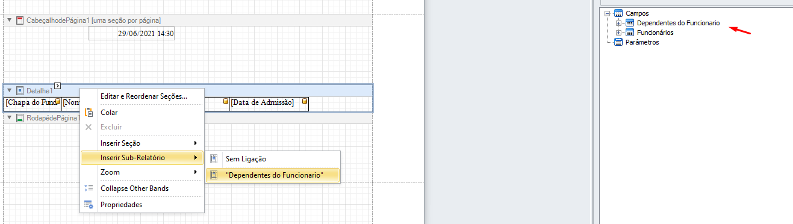Image resolution: width=793 pixels, height=224 pixels.
Task: Select the [Data de Admissão] field
Action: pos(269,104)
